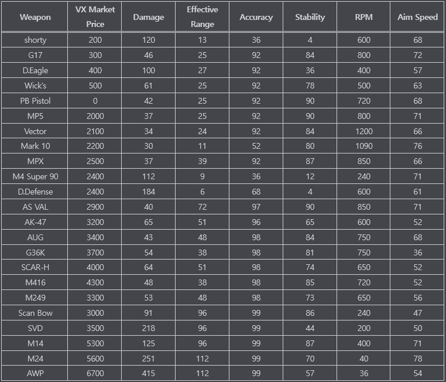This screenshot has height=382, width=446.
Task: Select the Effective Range header cell
Action: (x=203, y=17)
